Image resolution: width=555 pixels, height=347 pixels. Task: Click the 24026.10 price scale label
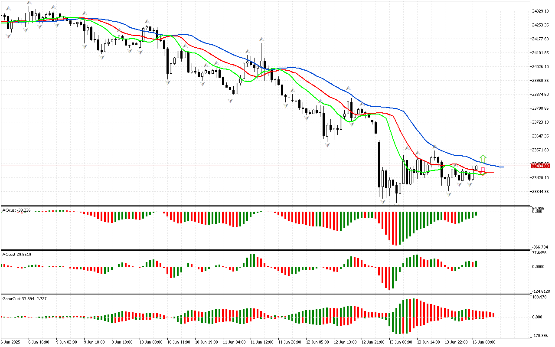point(540,67)
